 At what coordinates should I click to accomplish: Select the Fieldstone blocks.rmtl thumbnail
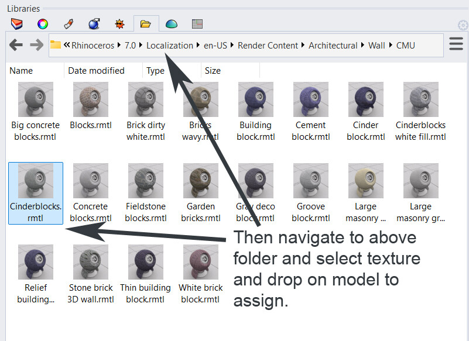(146, 193)
